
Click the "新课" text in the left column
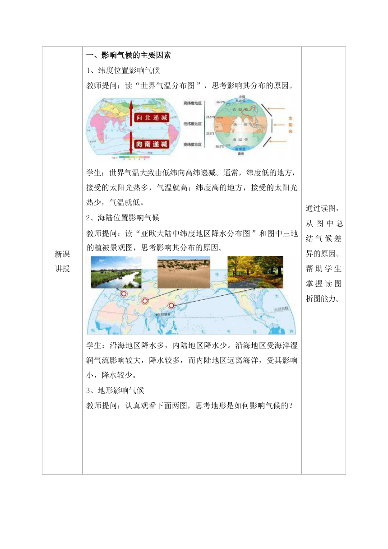click(62, 254)
